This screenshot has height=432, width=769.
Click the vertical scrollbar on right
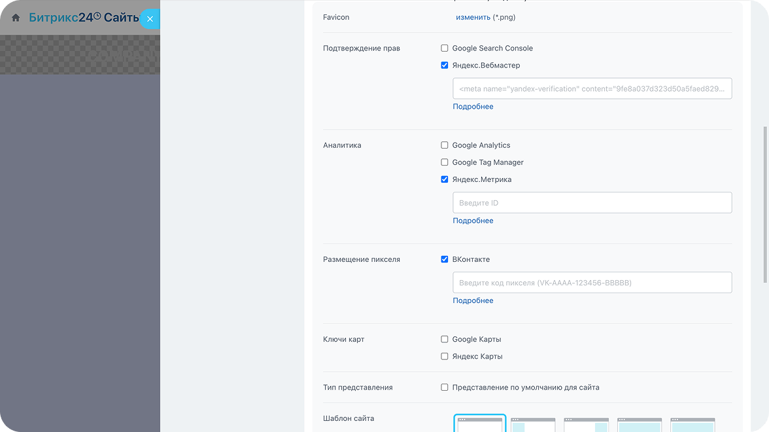[x=765, y=204]
